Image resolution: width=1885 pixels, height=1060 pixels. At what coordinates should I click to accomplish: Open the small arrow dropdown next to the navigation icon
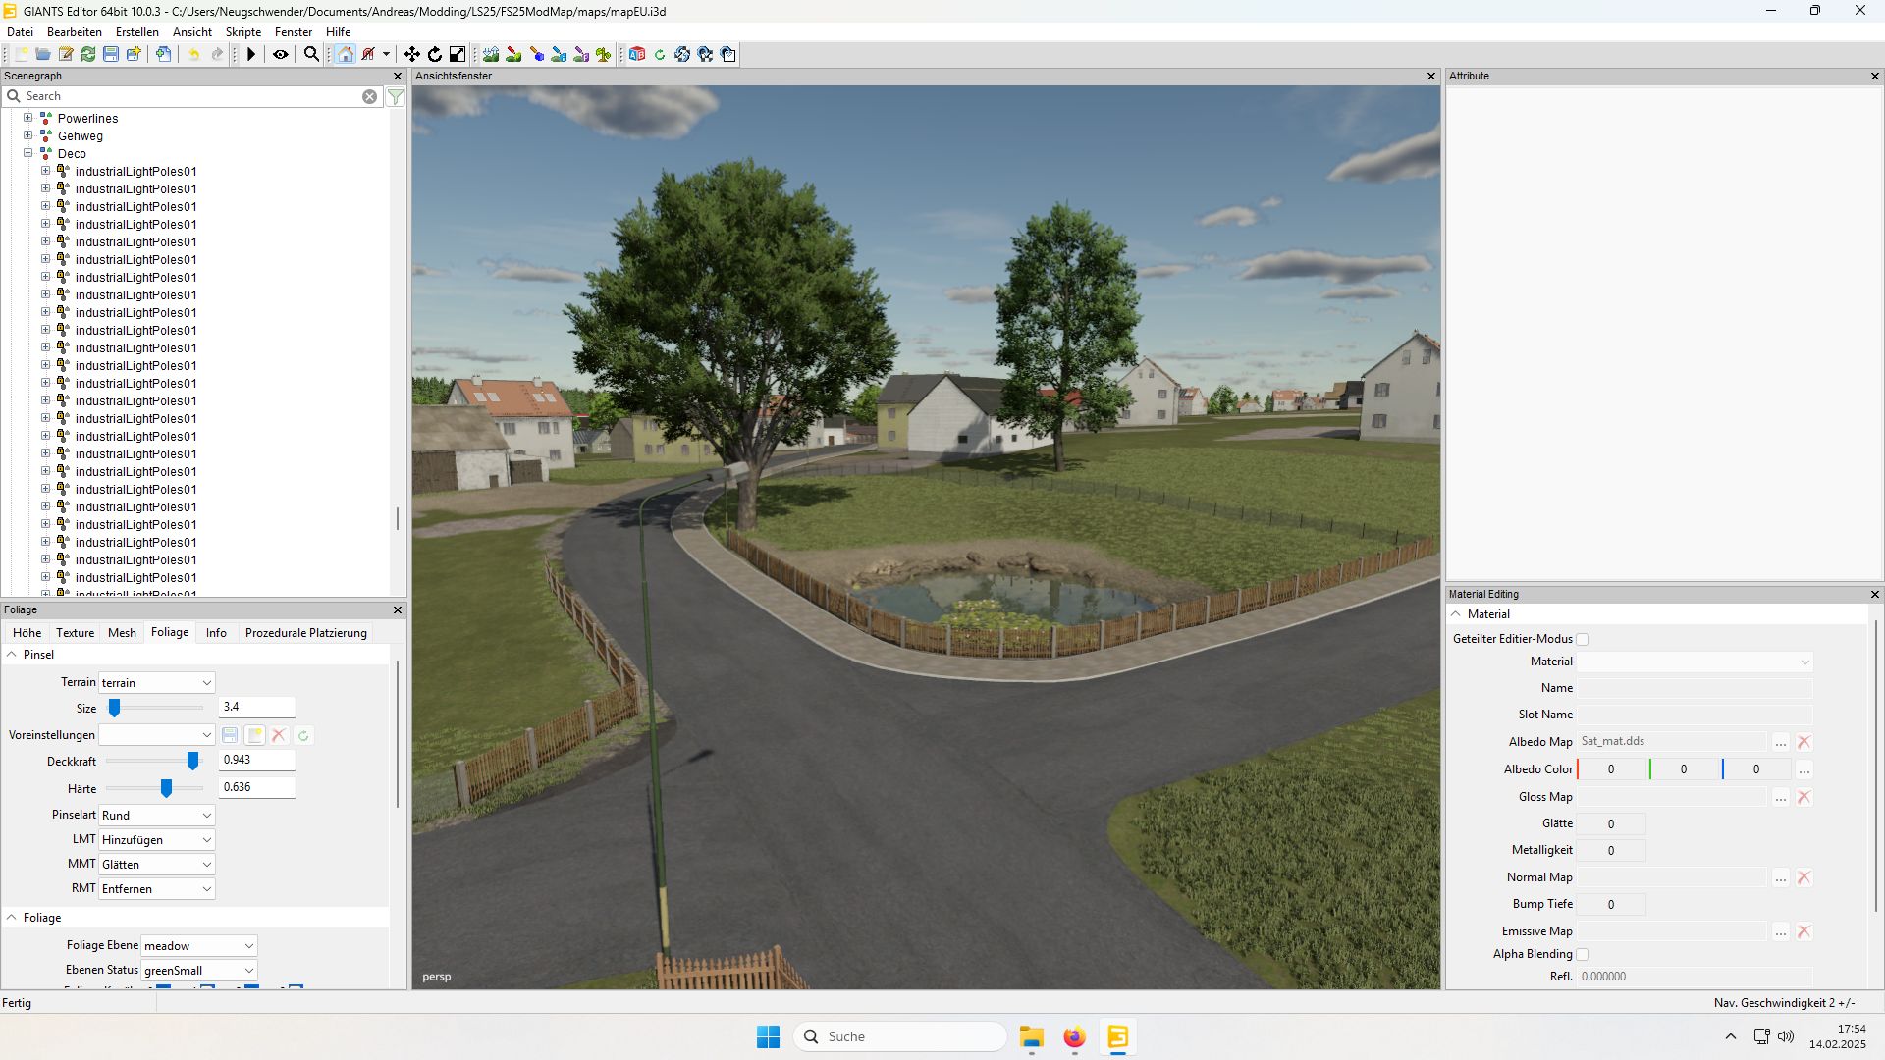[386, 54]
